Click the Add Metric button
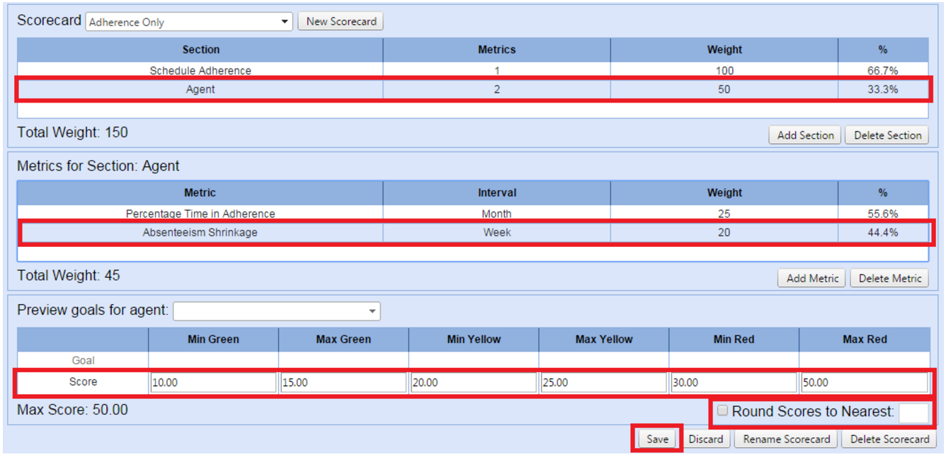Image resolution: width=946 pixels, height=457 pixels. pos(812,278)
